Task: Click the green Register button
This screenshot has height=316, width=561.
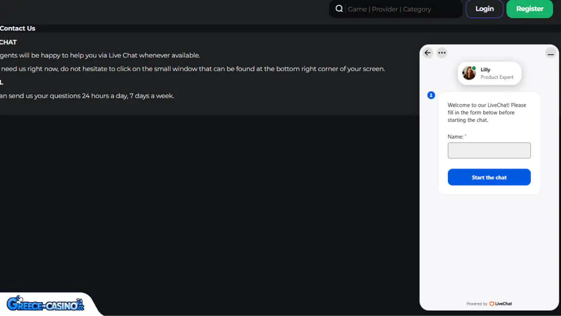Action: (x=529, y=9)
